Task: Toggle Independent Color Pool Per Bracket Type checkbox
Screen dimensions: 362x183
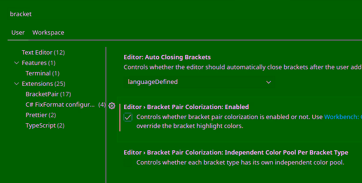Action: tap(128, 163)
